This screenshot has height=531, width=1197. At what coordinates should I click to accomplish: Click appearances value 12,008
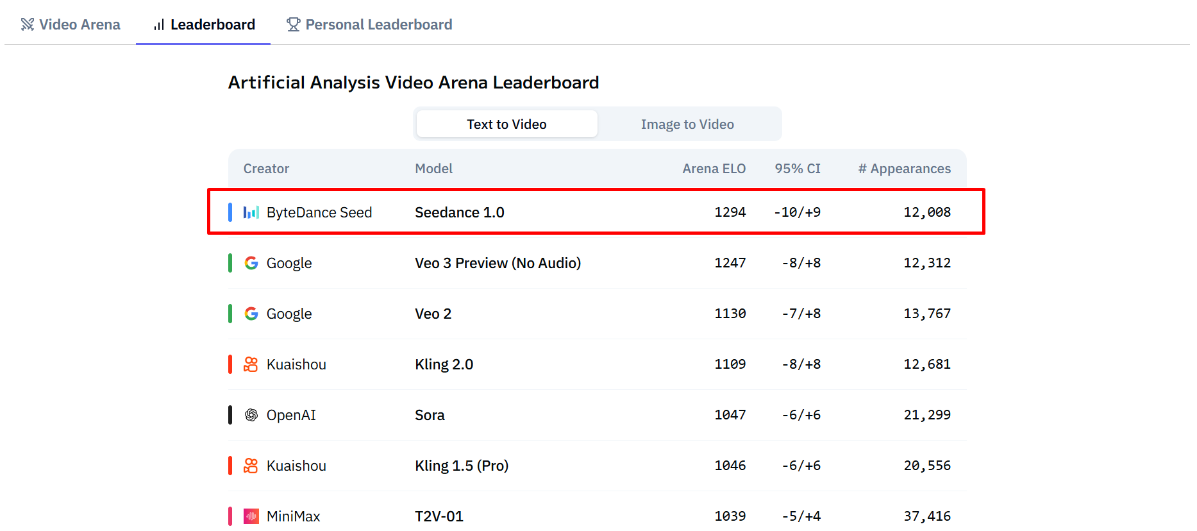[927, 212]
